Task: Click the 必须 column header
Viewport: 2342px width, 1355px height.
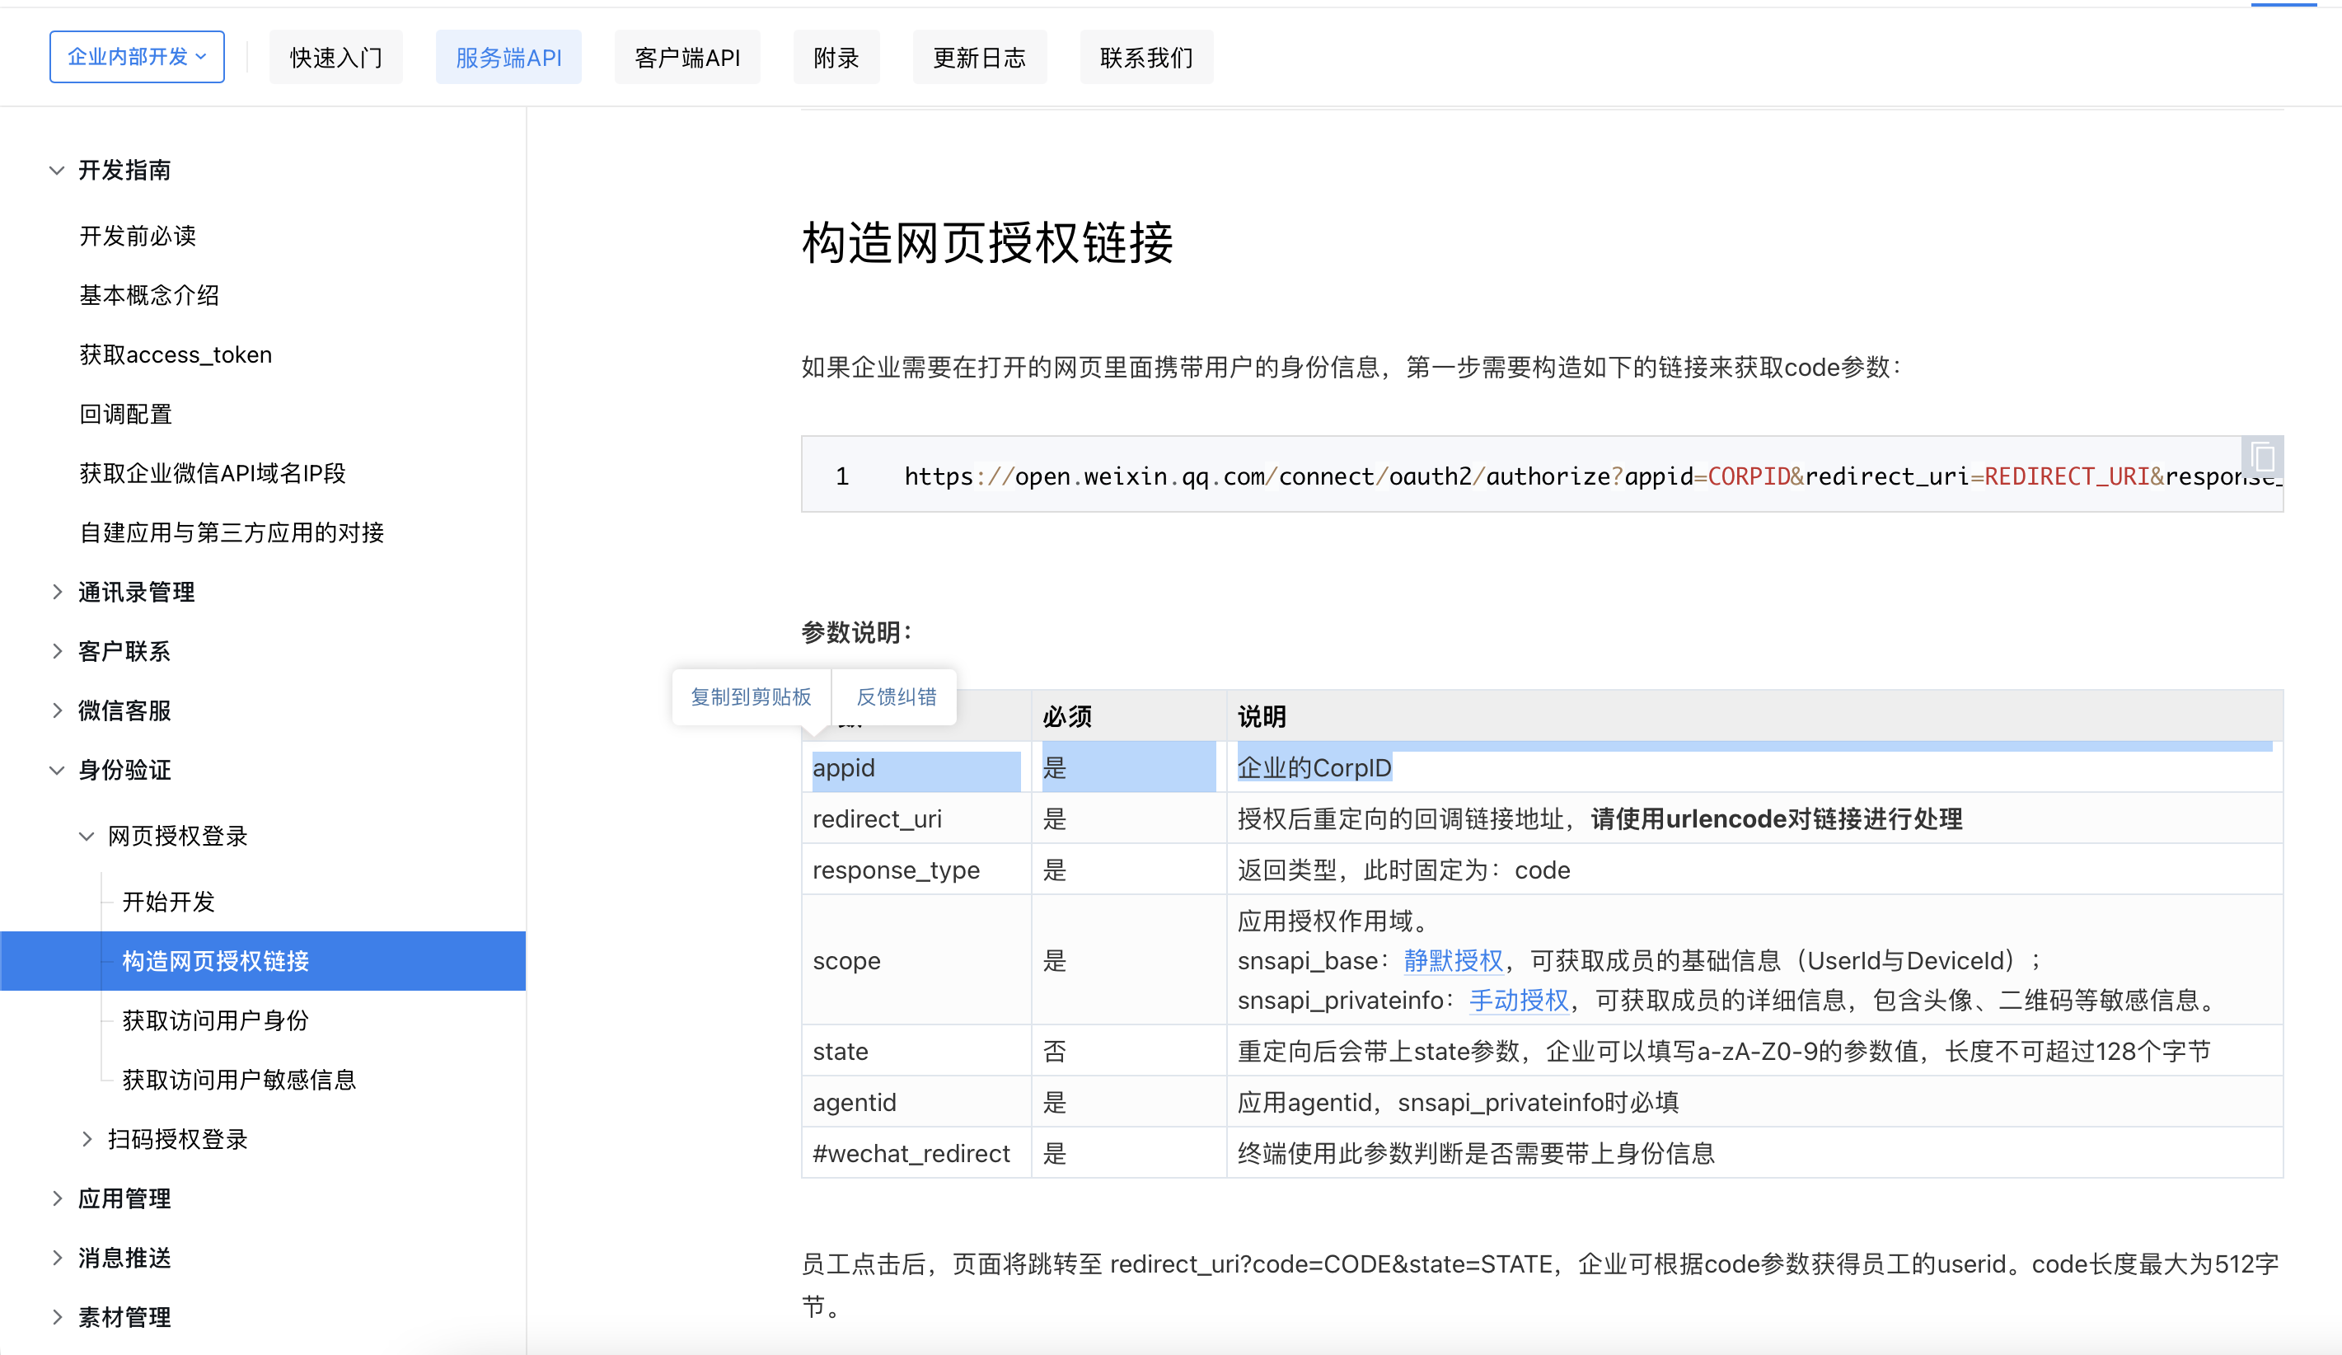Action: point(1129,715)
